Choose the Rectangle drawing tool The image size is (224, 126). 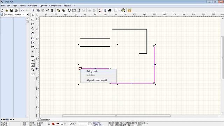point(33,20)
